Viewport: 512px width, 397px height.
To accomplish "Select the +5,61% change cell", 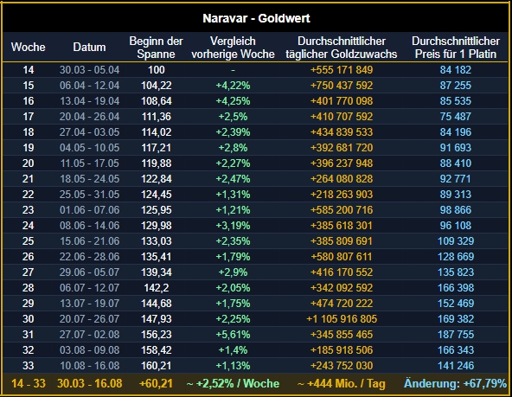I will 233,335.
